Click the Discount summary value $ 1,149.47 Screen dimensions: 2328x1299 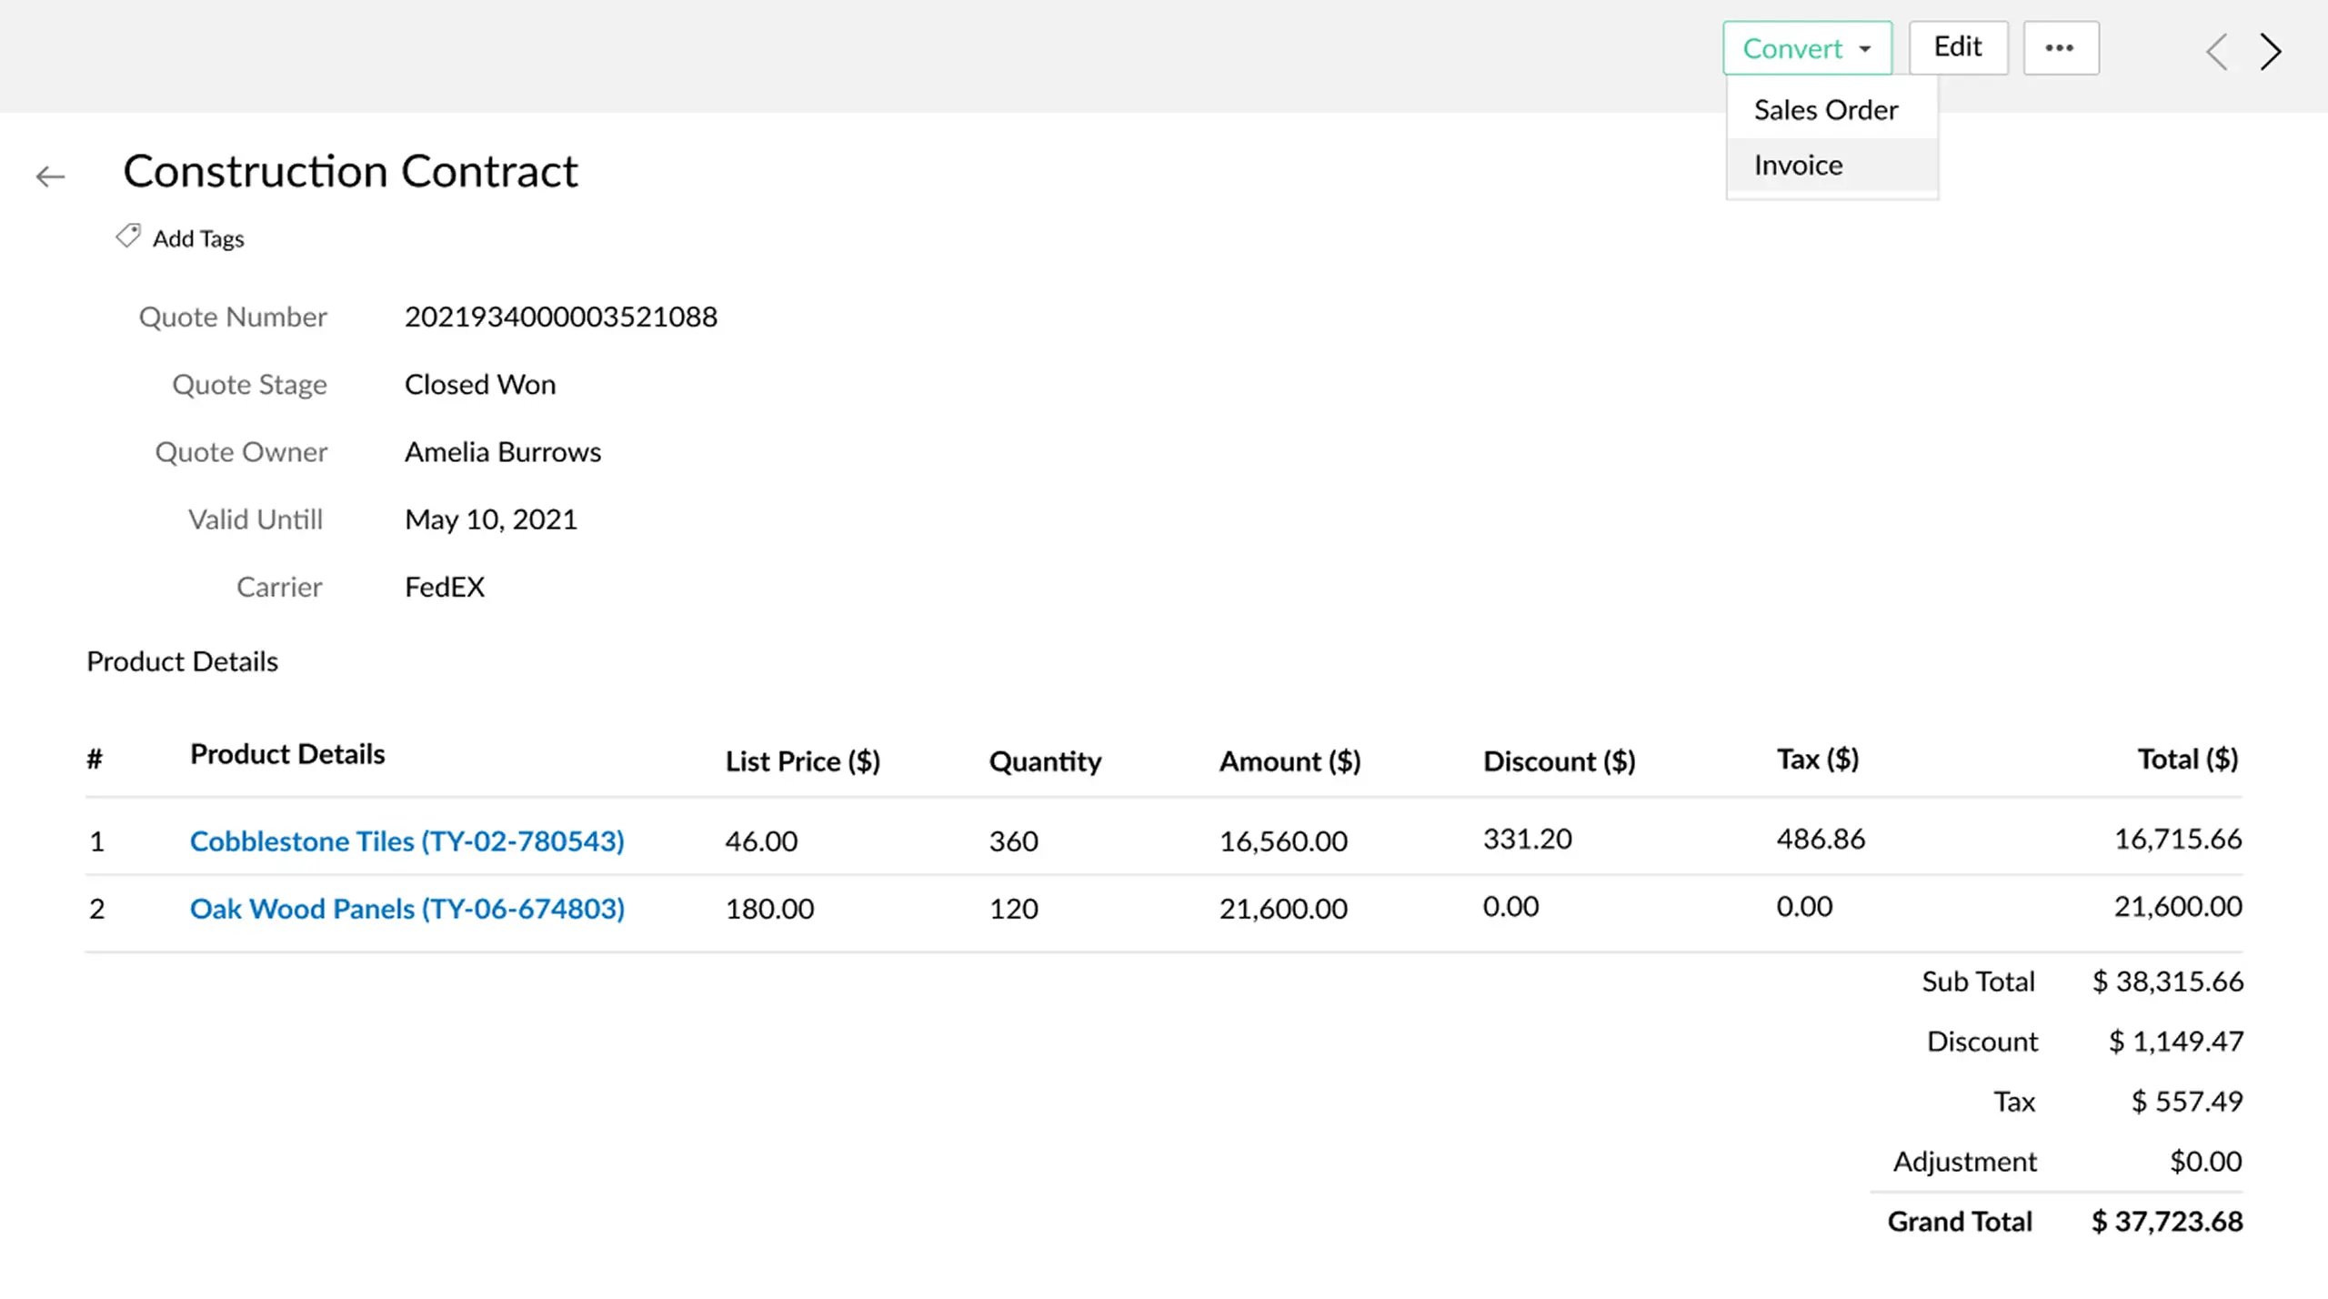coord(2176,1041)
